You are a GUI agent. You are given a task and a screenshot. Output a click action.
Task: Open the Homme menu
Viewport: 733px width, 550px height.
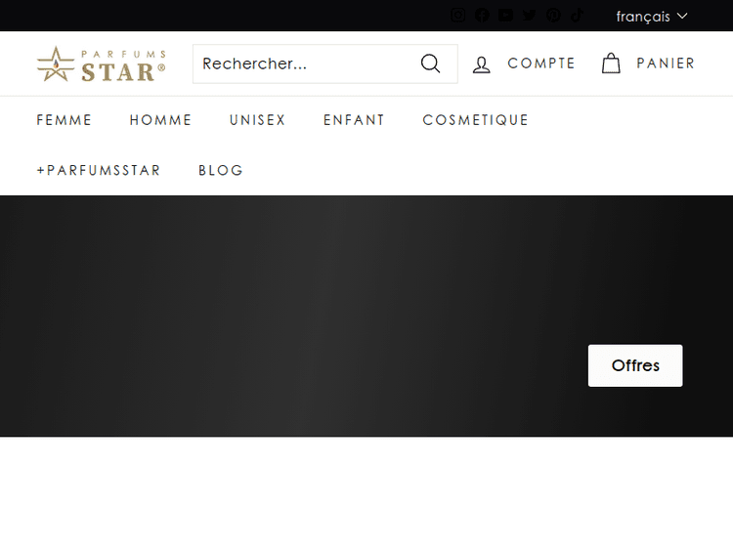pyautogui.click(x=161, y=120)
